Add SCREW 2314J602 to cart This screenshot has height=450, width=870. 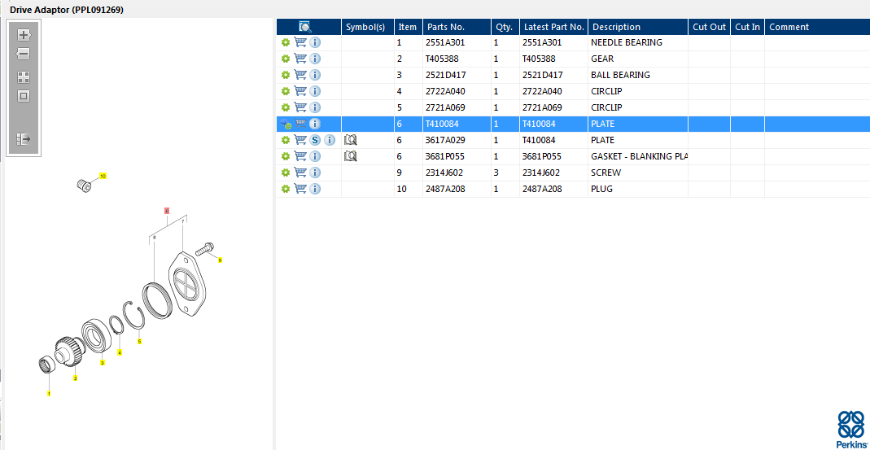300,173
